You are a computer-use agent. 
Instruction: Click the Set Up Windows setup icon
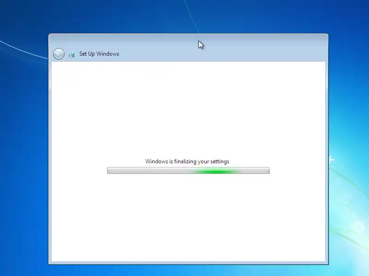(x=71, y=54)
